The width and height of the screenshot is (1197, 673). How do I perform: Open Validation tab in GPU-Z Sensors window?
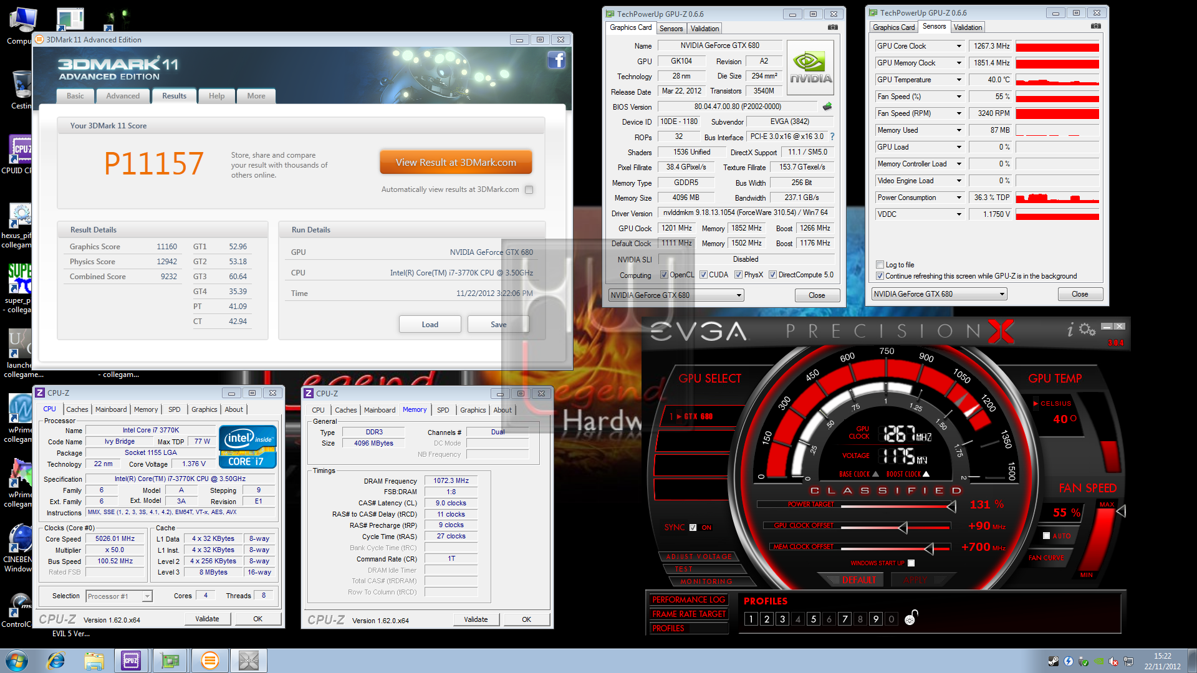pyautogui.click(x=968, y=27)
